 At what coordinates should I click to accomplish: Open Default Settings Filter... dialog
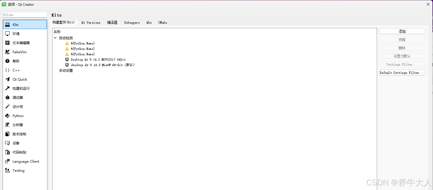tap(402, 73)
